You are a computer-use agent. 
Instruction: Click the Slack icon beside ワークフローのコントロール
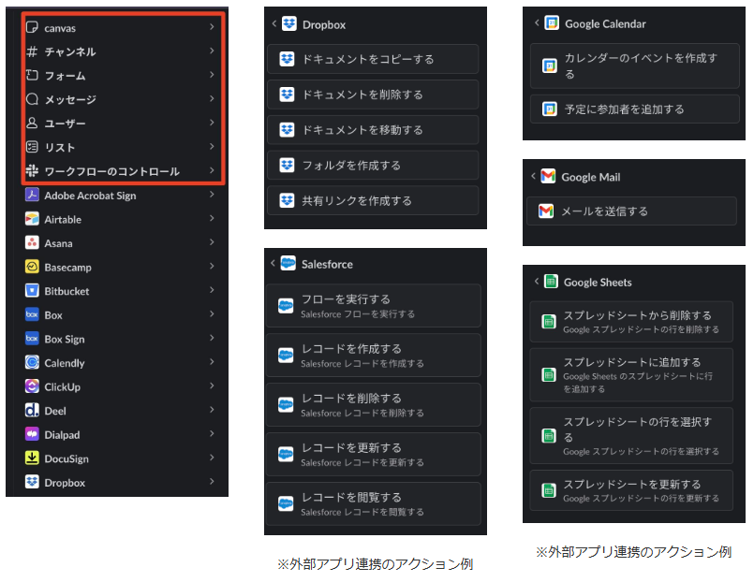coord(32,170)
